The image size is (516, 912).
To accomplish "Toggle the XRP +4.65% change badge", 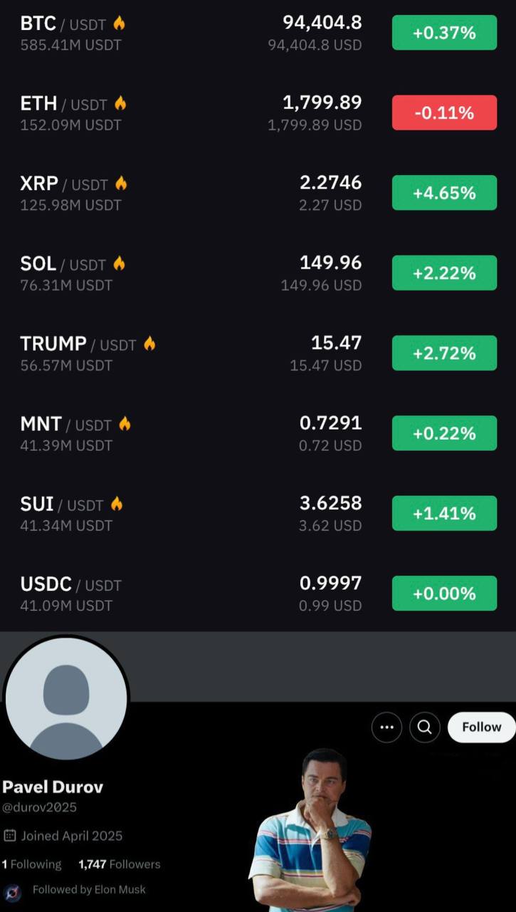I will click(x=444, y=193).
